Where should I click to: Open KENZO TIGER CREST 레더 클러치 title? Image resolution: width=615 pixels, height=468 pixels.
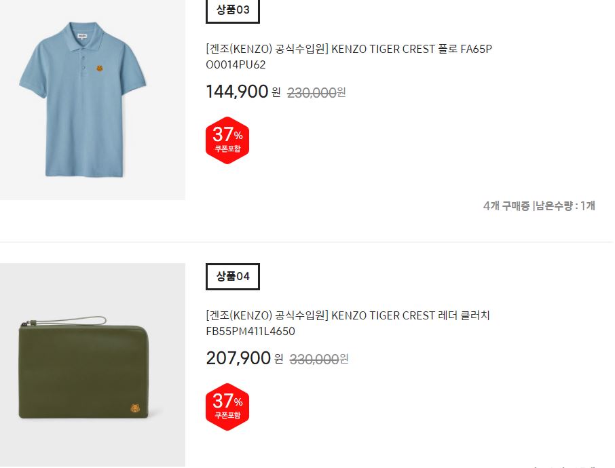pos(348,324)
